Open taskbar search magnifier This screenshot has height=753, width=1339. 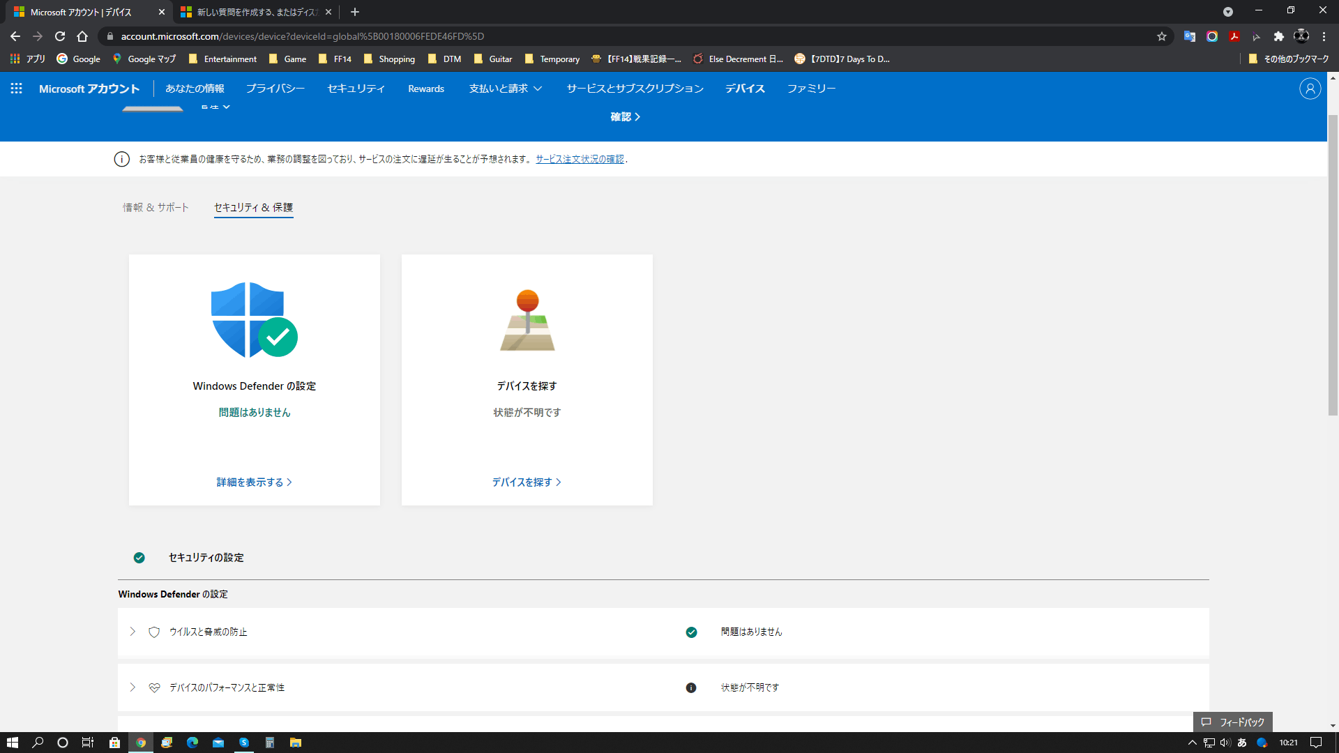coord(38,743)
